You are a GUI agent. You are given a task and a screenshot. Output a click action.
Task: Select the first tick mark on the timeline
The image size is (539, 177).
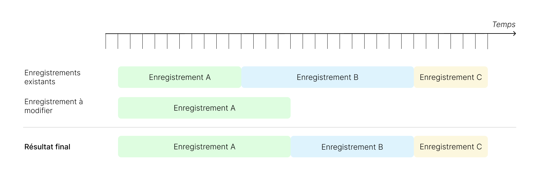coord(106,41)
